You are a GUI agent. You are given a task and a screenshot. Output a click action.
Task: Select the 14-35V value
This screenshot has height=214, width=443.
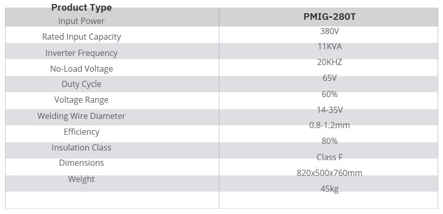tap(329, 110)
